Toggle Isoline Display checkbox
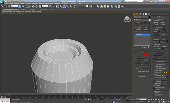The image size is (170, 103). tap(154, 71)
